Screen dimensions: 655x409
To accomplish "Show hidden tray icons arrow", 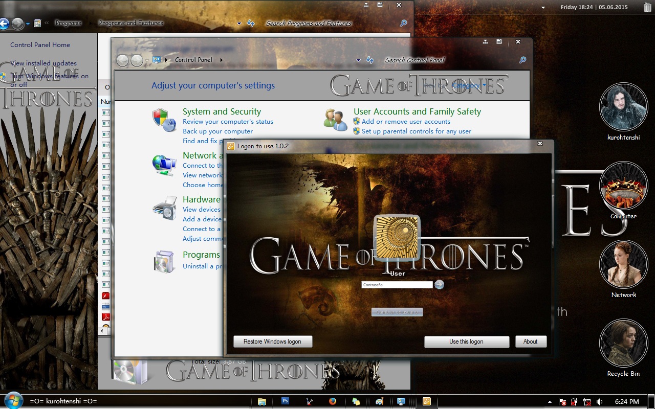I will click(x=550, y=402).
